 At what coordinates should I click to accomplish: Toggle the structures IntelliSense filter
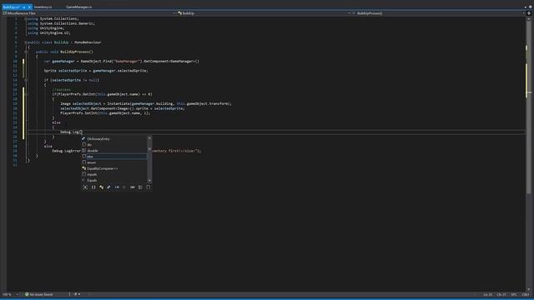[109, 187]
